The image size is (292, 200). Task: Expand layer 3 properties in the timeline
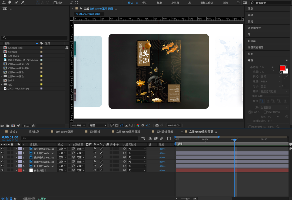[x=16, y=157]
